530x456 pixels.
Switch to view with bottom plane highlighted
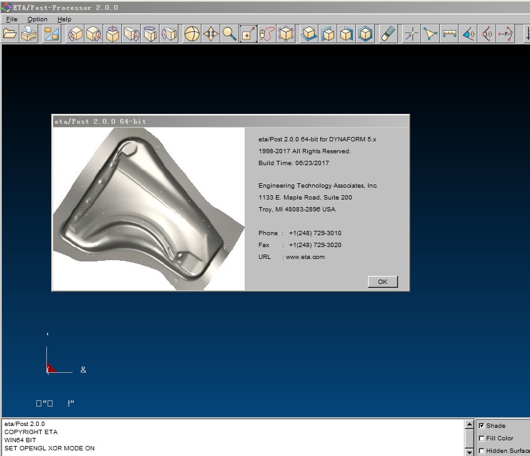[309, 34]
